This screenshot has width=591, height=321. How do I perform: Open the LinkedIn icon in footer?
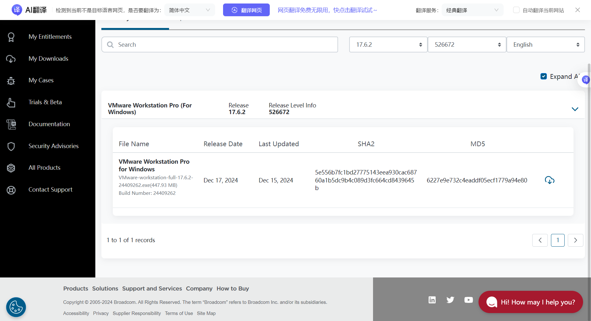[x=432, y=300]
